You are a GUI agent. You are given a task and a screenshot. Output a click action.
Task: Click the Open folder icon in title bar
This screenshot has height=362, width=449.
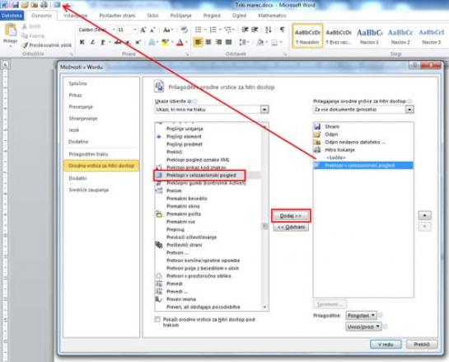(x=25, y=5)
